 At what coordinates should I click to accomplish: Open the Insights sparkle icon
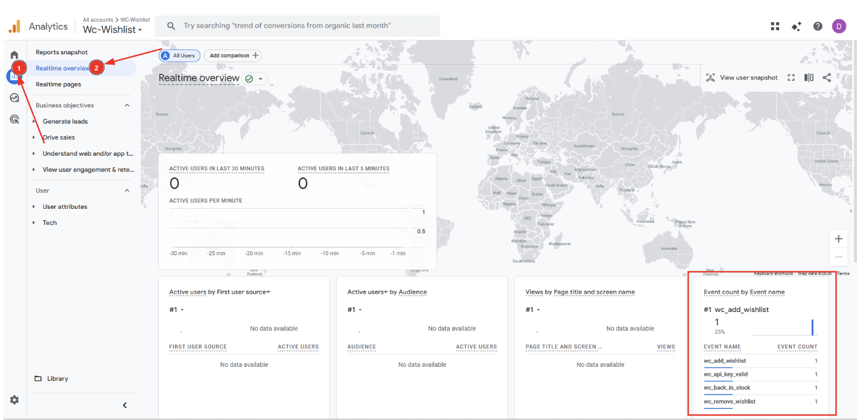pyautogui.click(x=797, y=26)
